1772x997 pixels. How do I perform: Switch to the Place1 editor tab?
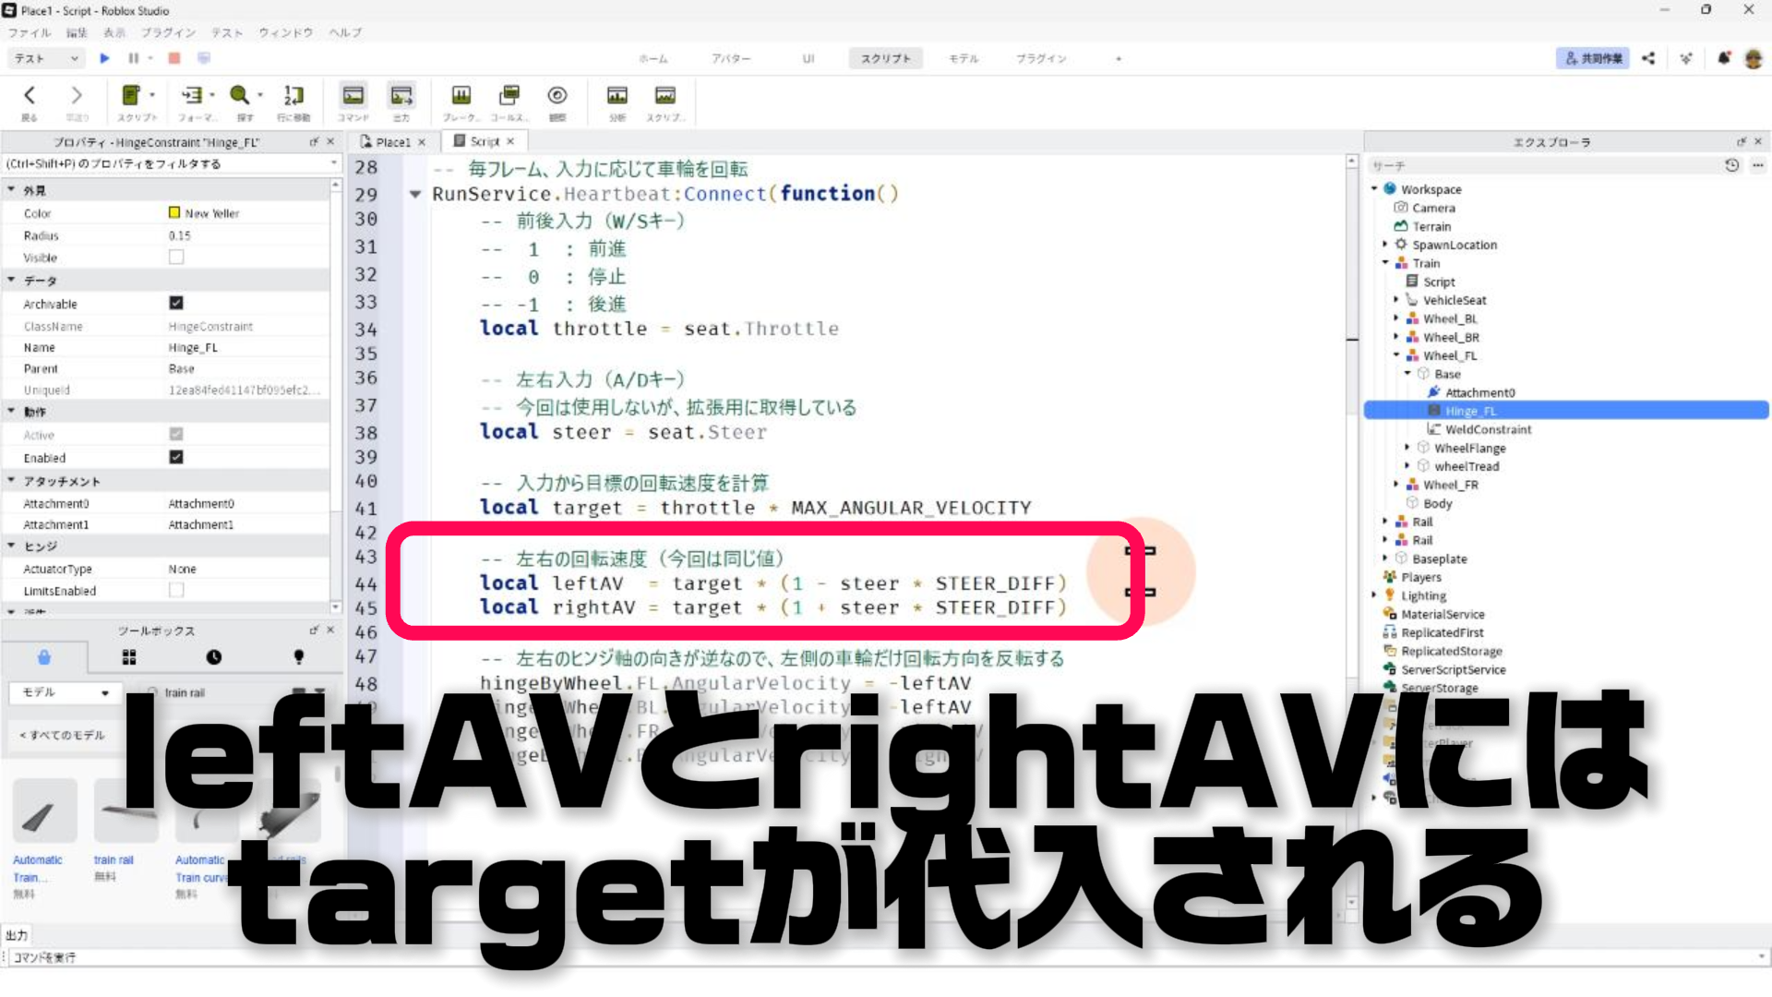pyautogui.click(x=392, y=142)
